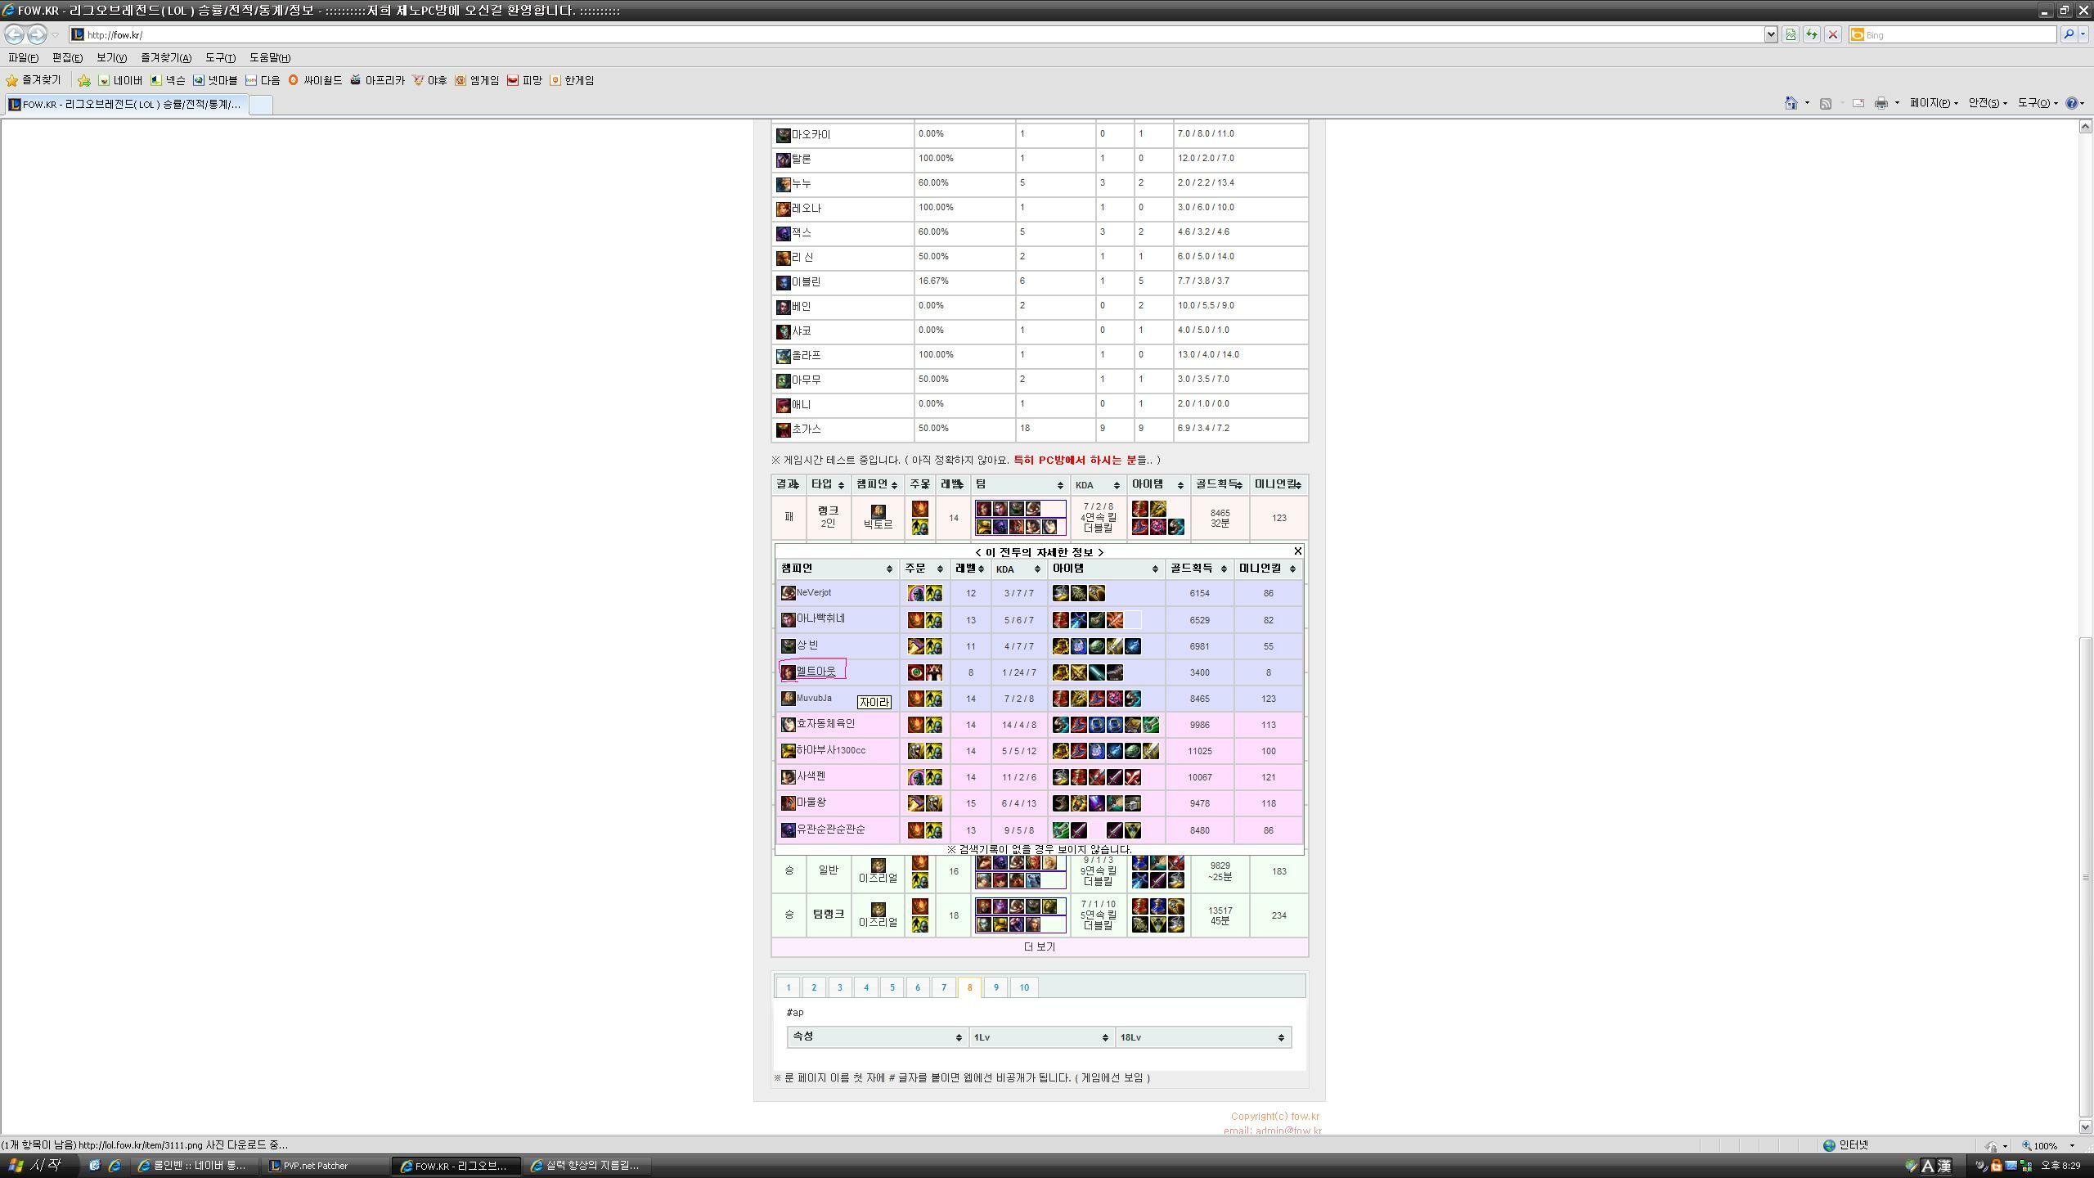Click the RSS feeds icon in command bar

click(x=1825, y=103)
